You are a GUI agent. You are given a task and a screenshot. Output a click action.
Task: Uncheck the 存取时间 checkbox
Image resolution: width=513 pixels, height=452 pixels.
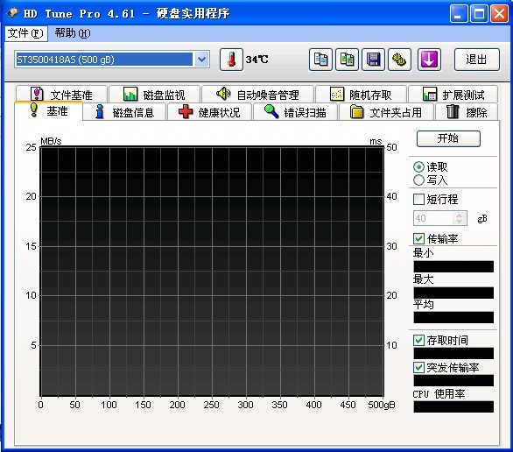[x=418, y=341]
